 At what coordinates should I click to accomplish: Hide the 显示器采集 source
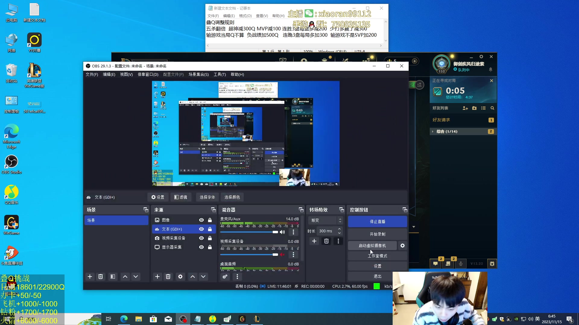click(201, 247)
